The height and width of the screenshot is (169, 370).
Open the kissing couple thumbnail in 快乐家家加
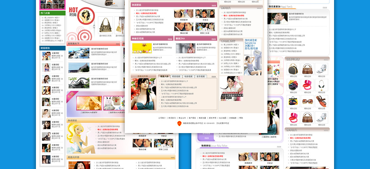click(x=277, y=18)
